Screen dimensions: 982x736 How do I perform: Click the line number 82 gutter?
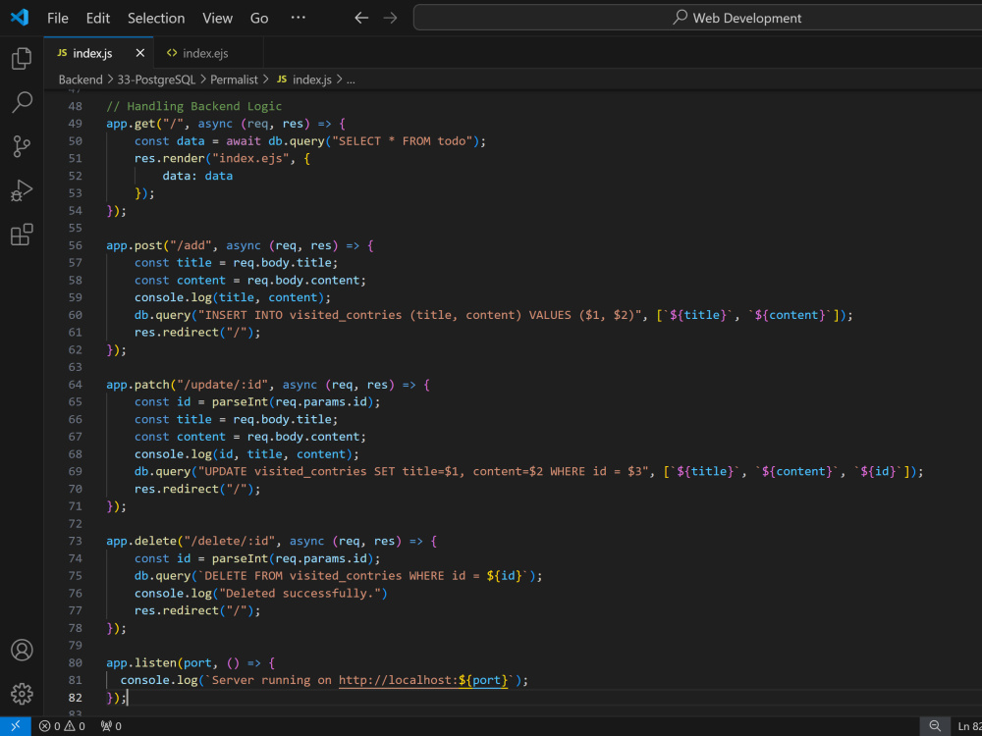point(75,697)
